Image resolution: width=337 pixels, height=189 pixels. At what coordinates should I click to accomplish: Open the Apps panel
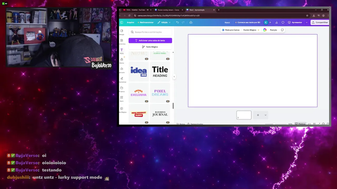122,98
